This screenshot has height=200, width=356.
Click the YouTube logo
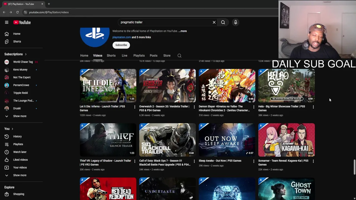pyautogui.click(x=22, y=22)
